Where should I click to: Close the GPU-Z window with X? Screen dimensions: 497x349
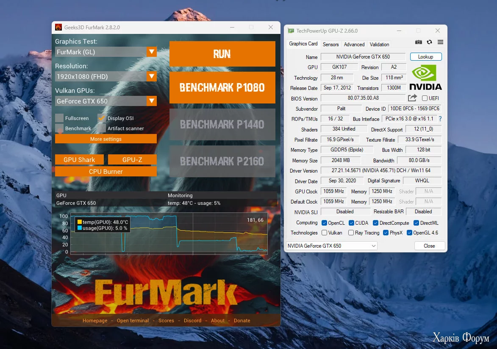pos(437,31)
